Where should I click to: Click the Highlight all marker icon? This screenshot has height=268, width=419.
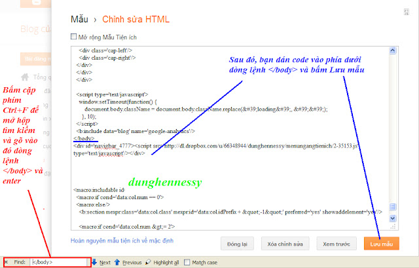click(148, 262)
